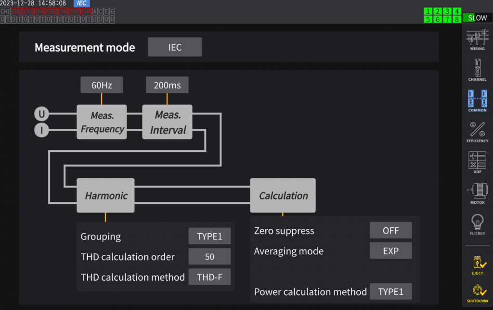493x310 pixels.
Task: Open the Motor settings icon
Action: click(x=477, y=193)
